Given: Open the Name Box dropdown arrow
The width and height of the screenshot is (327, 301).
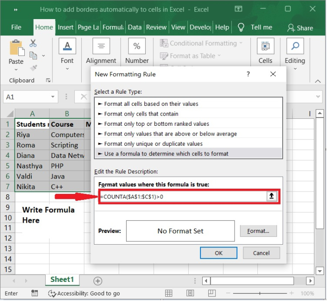Looking at the screenshot, I should [53, 97].
